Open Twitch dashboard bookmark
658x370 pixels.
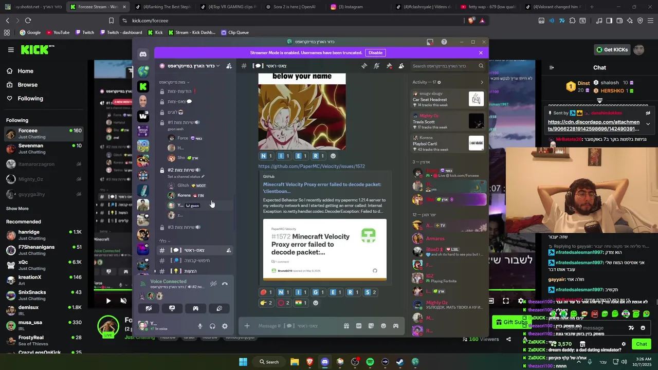click(x=121, y=32)
